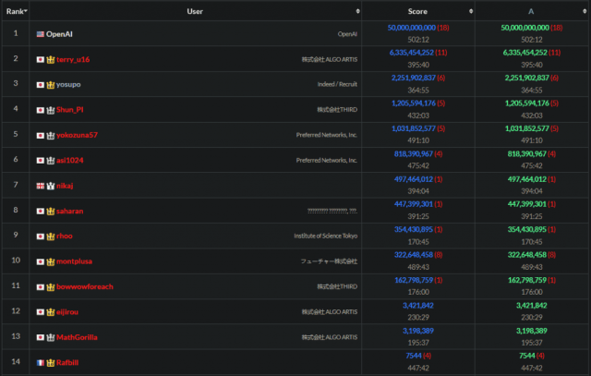Click Shun_PI's problem A score 1,205,594,176
Image resolution: width=591 pixels, height=376 pixels.
[527, 103]
